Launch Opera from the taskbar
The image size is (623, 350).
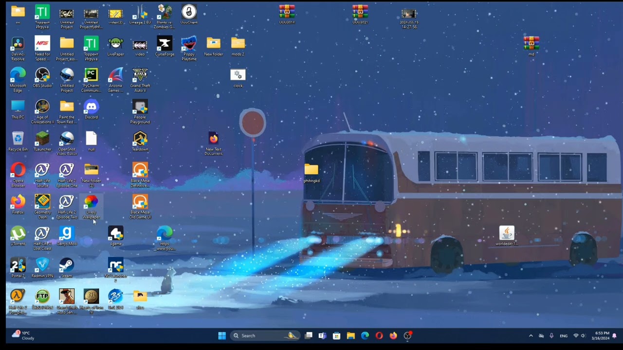tap(379, 335)
